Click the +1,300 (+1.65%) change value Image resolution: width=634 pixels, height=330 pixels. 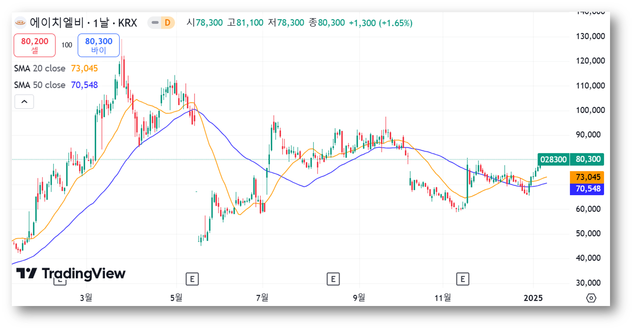pos(381,23)
